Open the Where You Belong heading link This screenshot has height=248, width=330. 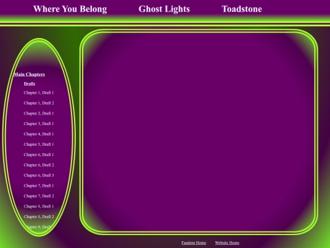tap(70, 9)
